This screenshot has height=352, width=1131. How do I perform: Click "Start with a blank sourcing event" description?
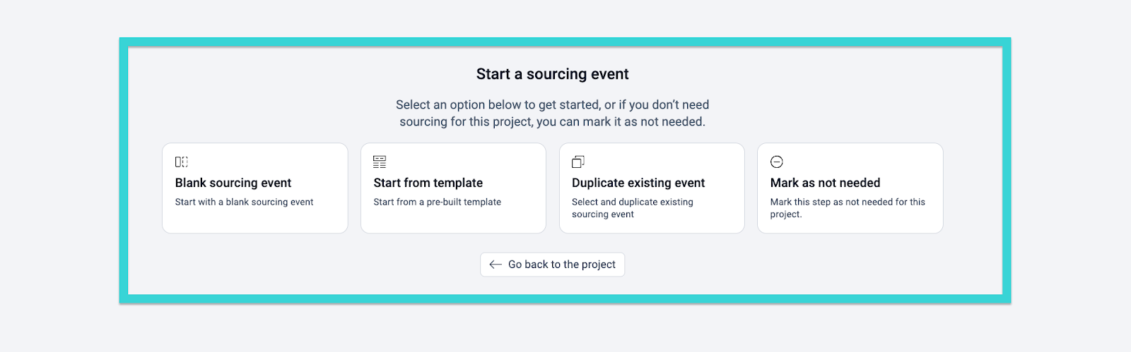245,202
